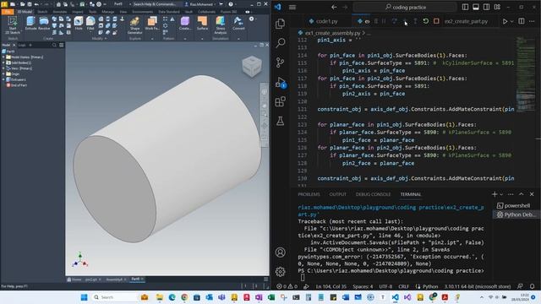Screen dimensions: 541x304
Task: Expand the Modify panel dropdown in Inventor
Action: tap(105, 39)
